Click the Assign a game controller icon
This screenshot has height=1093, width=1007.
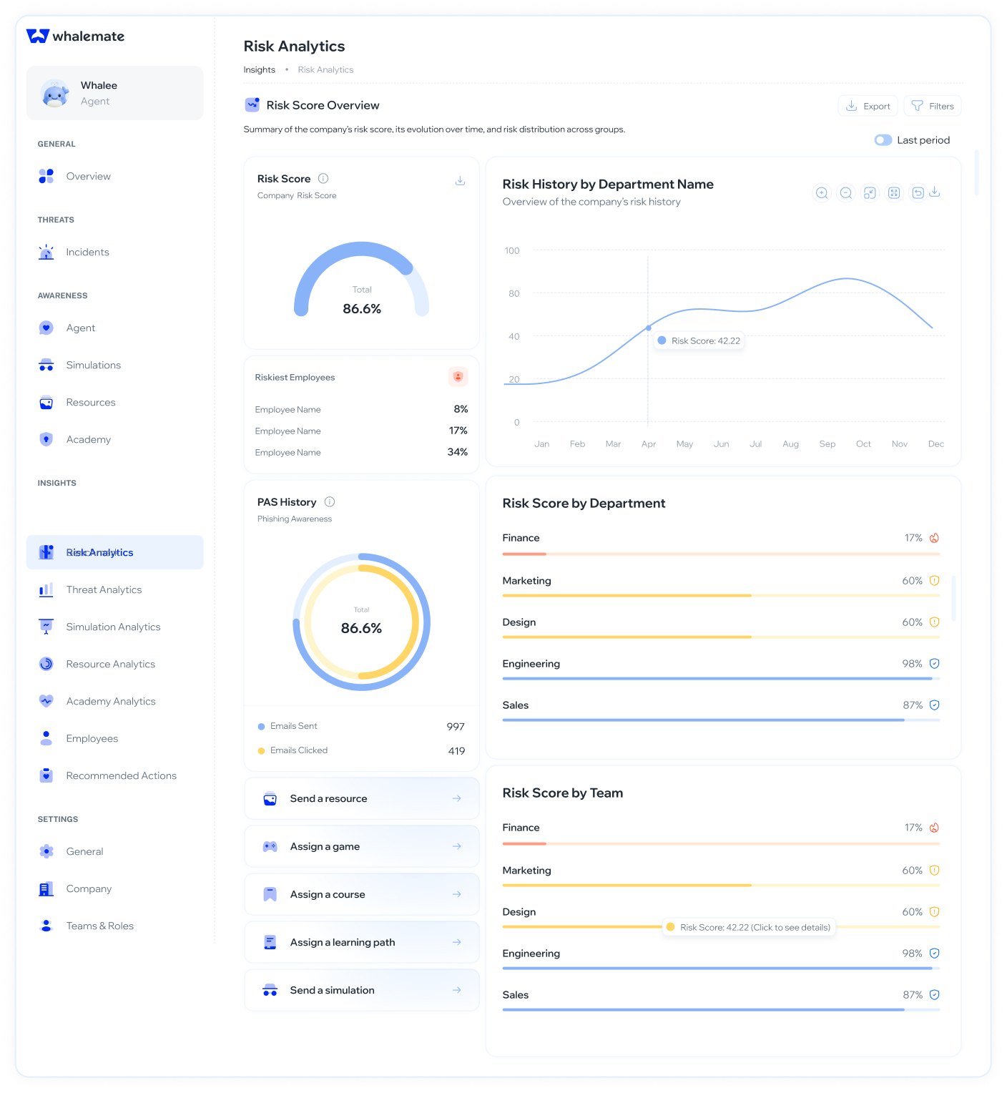pos(270,846)
